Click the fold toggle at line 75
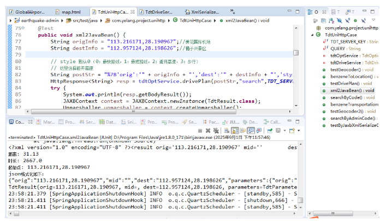 (23, 28)
